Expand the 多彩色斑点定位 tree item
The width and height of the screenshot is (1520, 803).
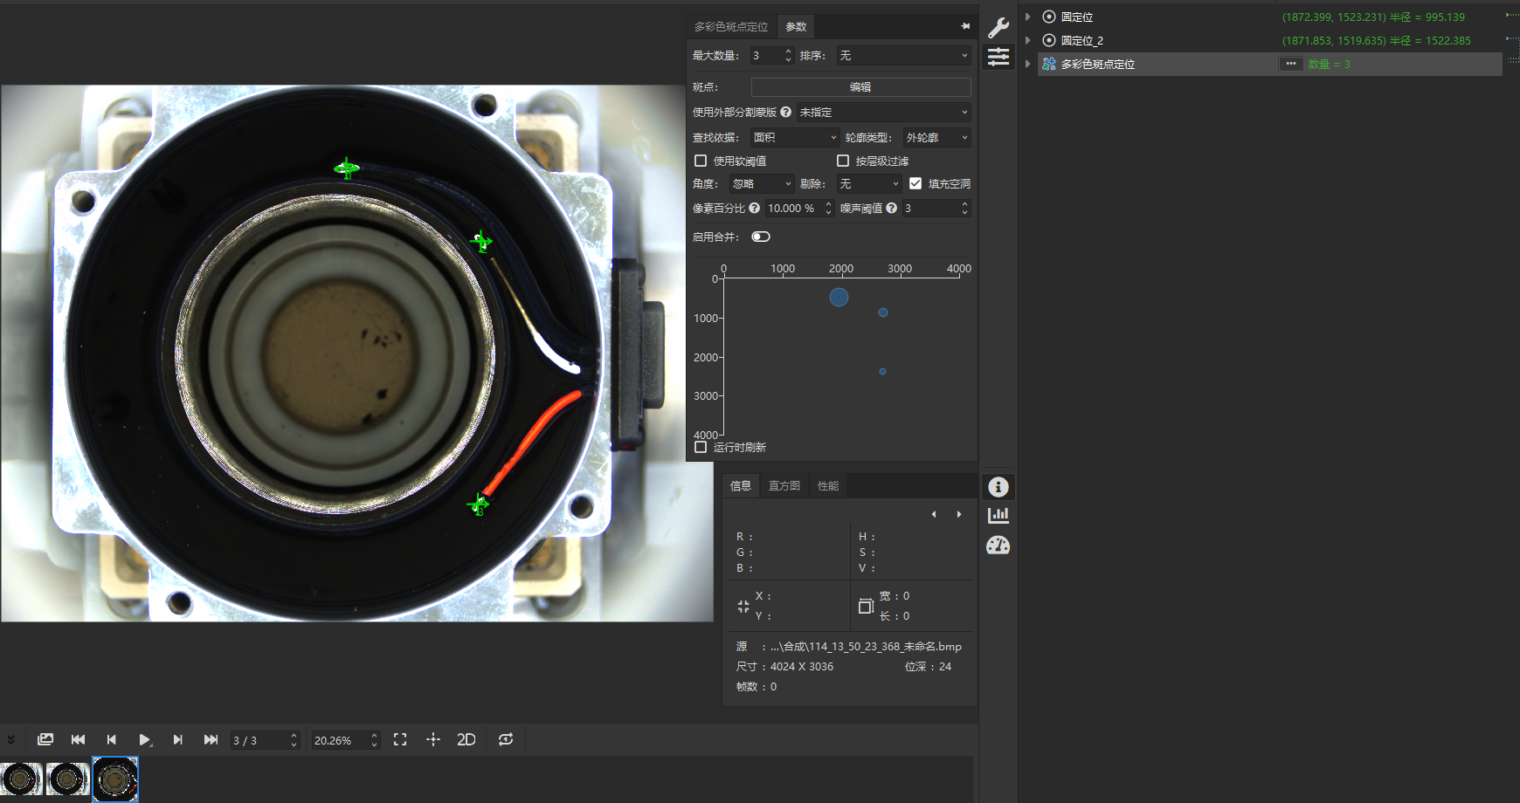[x=1028, y=65]
